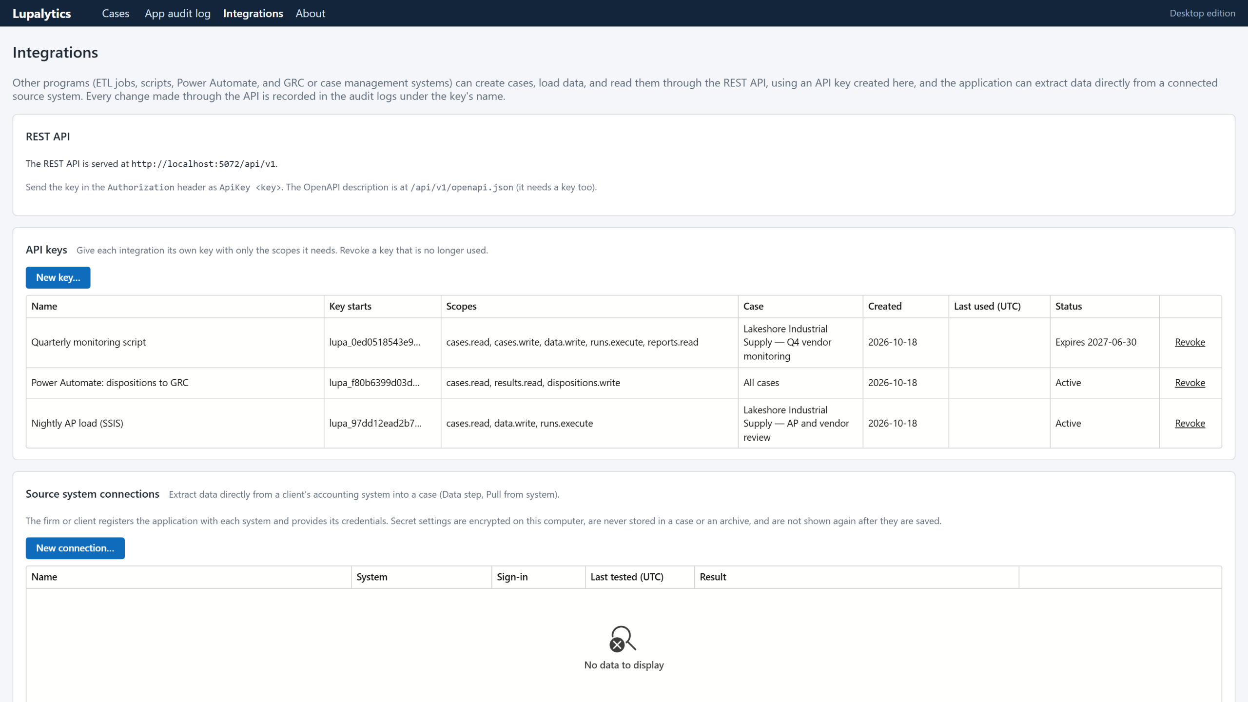Click the New key... button
The width and height of the screenshot is (1248, 702).
coord(58,277)
